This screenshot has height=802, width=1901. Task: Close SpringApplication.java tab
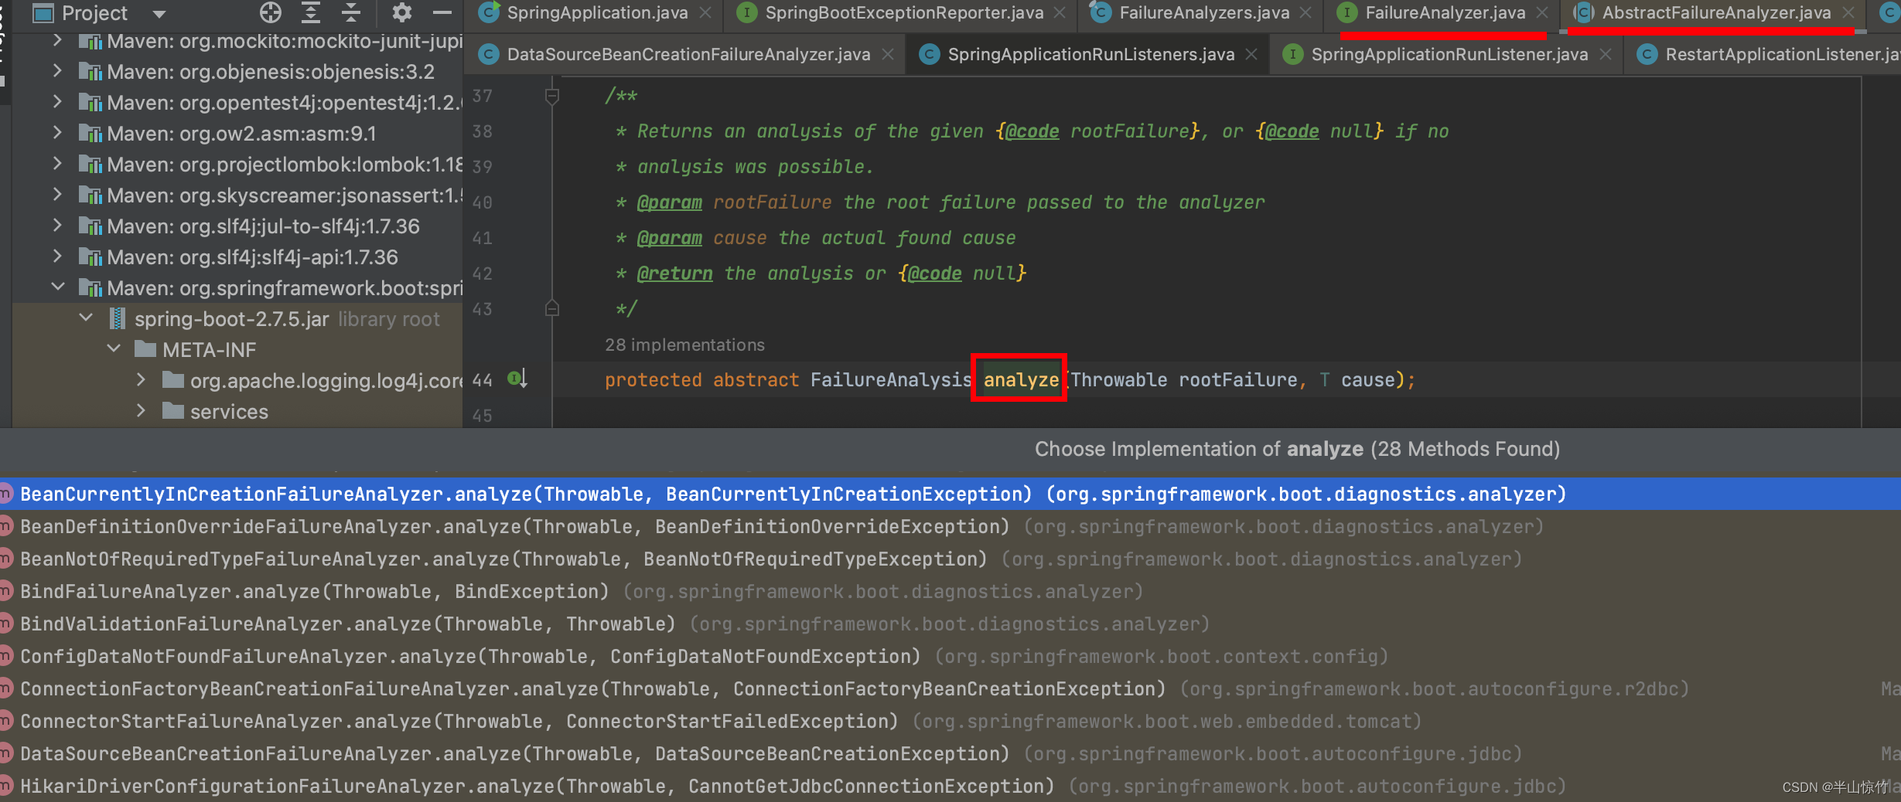705,13
